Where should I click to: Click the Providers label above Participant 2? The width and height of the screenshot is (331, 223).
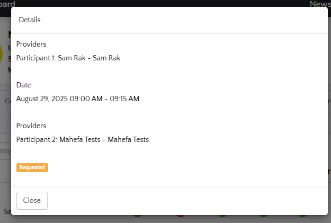click(31, 126)
